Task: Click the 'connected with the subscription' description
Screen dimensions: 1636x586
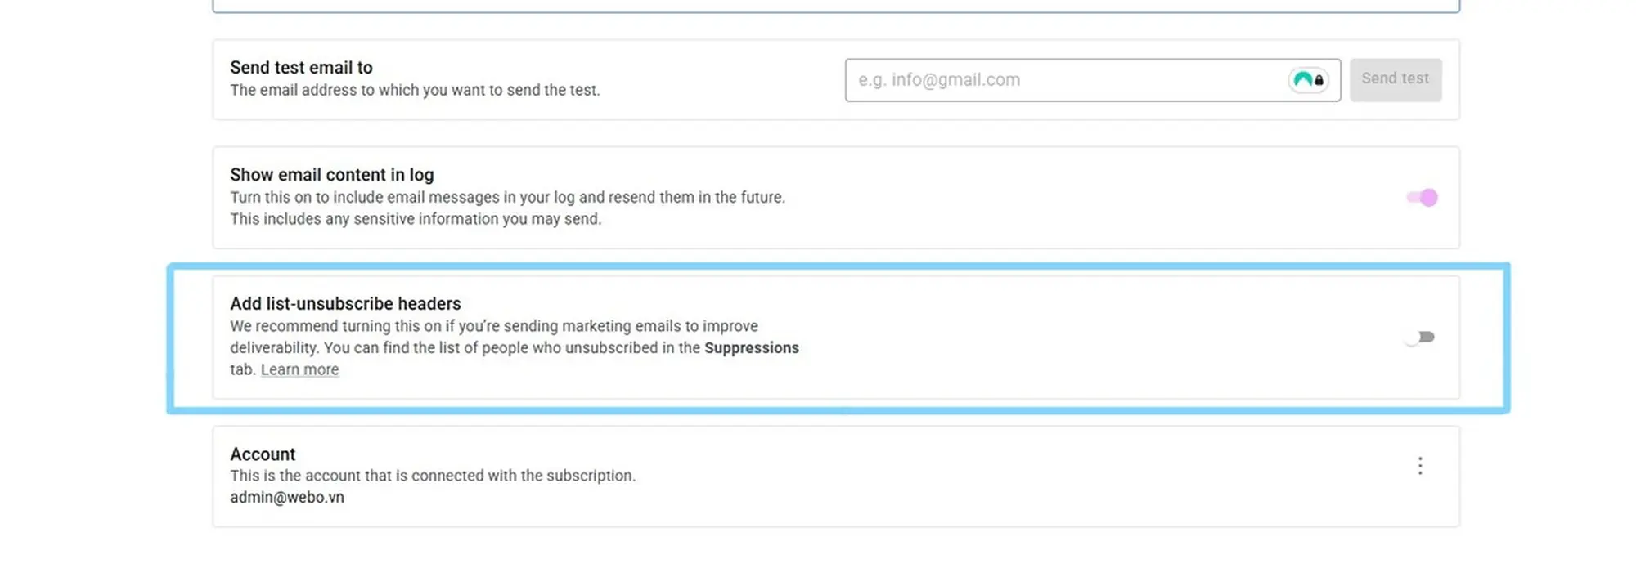Action: [x=433, y=476]
